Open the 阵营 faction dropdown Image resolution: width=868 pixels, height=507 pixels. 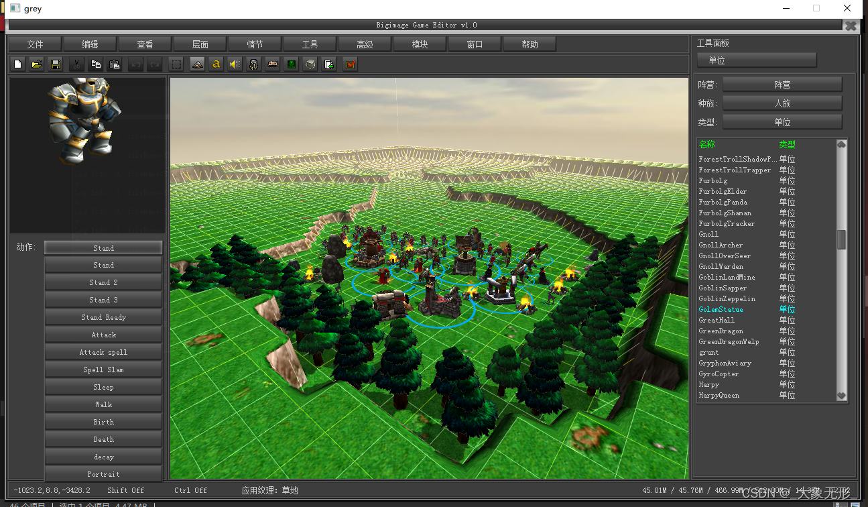tap(782, 84)
